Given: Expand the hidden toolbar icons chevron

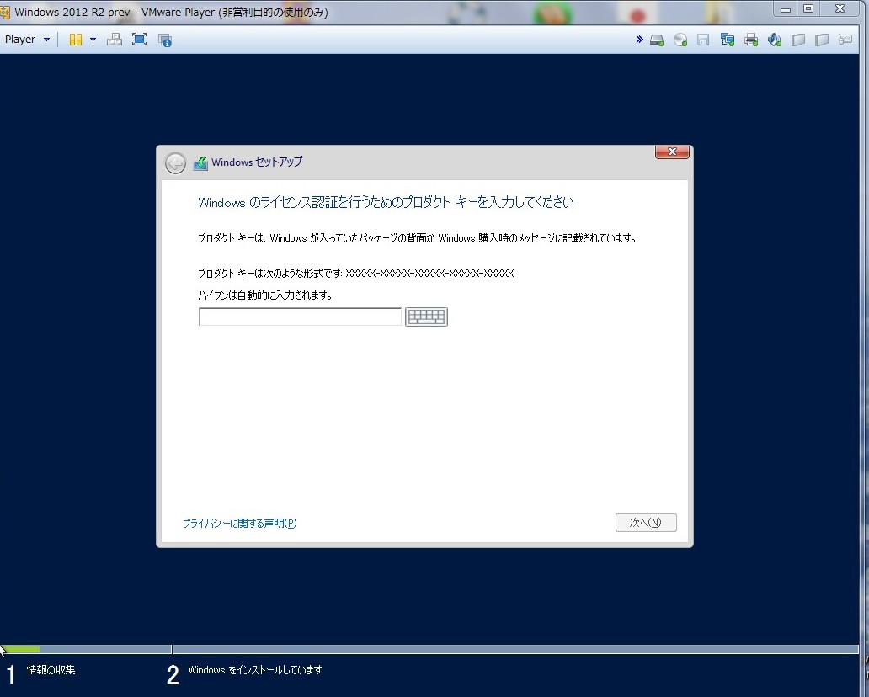Looking at the screenshot, I should tap(639, 39).
